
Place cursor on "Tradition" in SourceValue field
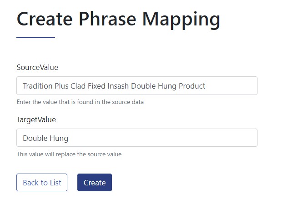(x=38, y=86)
